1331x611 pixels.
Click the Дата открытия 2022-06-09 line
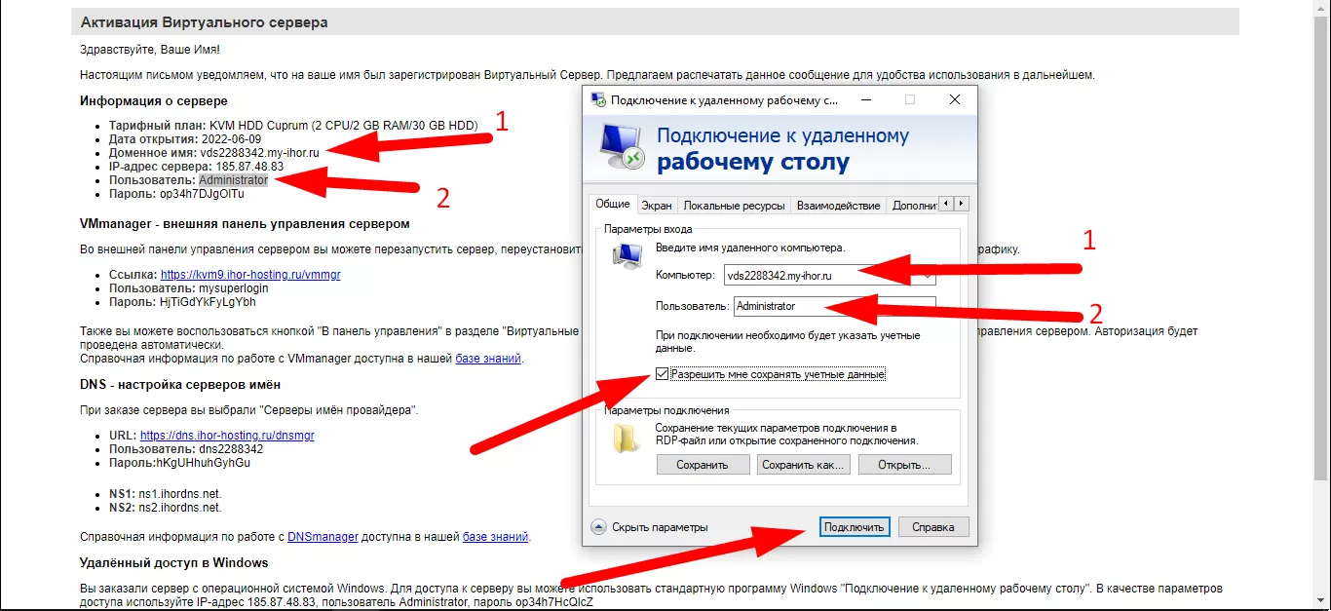click(x=185, y=139)
